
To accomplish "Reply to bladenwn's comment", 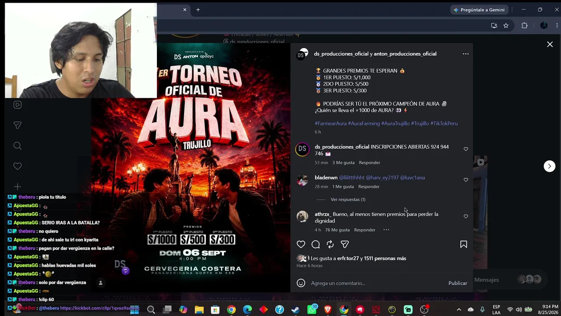I will [x=369, y=187].
